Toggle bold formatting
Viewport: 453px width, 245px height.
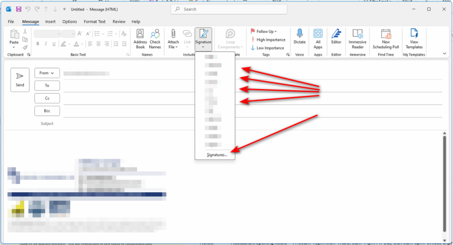(38, 44)
